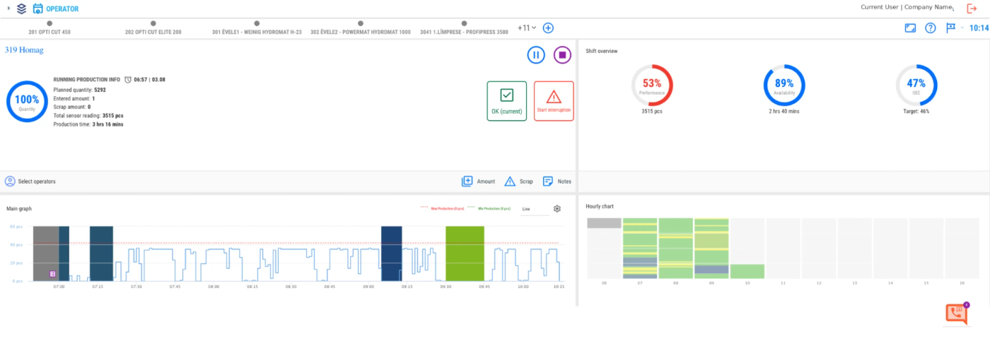Select 3041 1.Līmprese Profipress 3500
This screenshot has height=341, width=990.
point(464,28)
